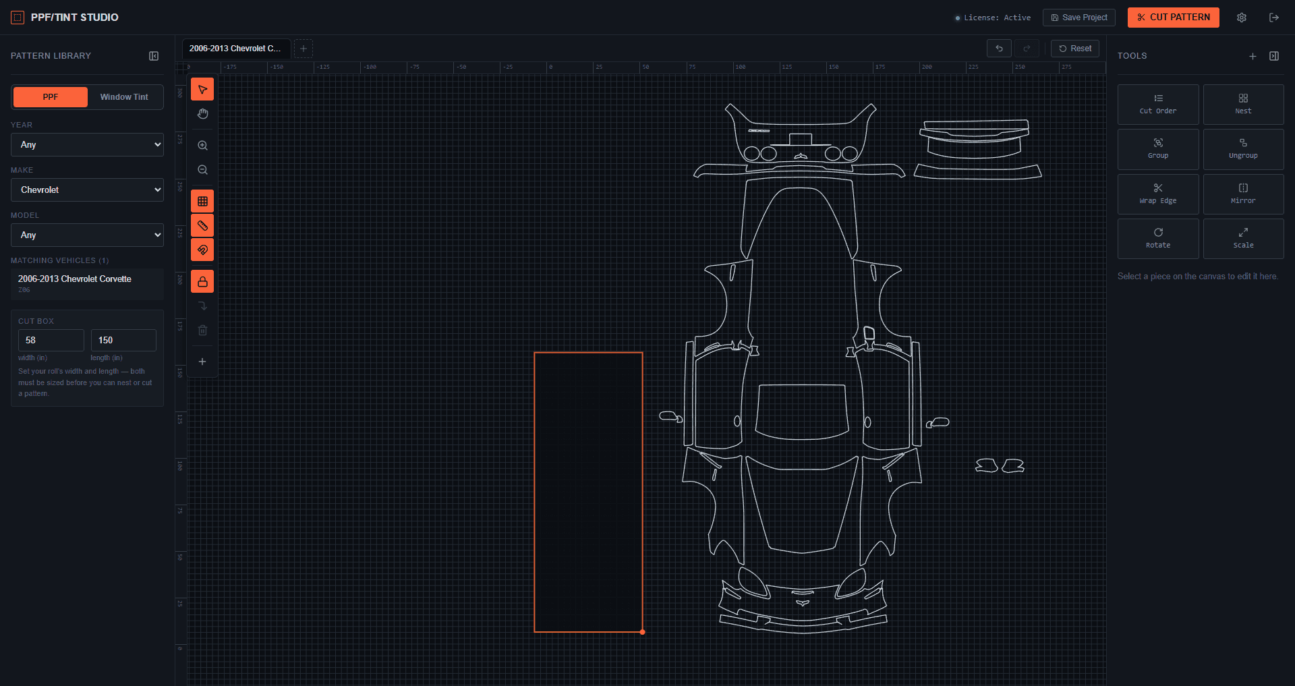The width and height of the screenshot is (1295, 686).
Task: Open the Cut Order tool
Action: tap(1158, 105)
